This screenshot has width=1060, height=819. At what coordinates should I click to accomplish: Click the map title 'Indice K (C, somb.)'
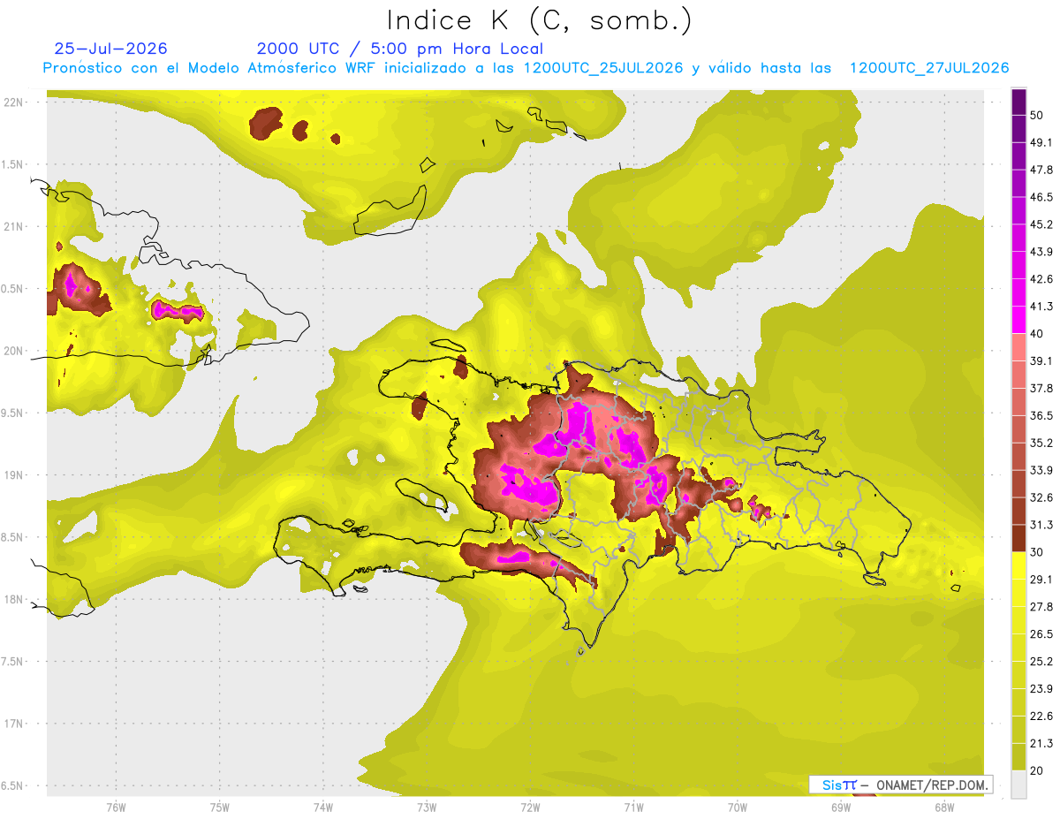[x=539, y=20]
